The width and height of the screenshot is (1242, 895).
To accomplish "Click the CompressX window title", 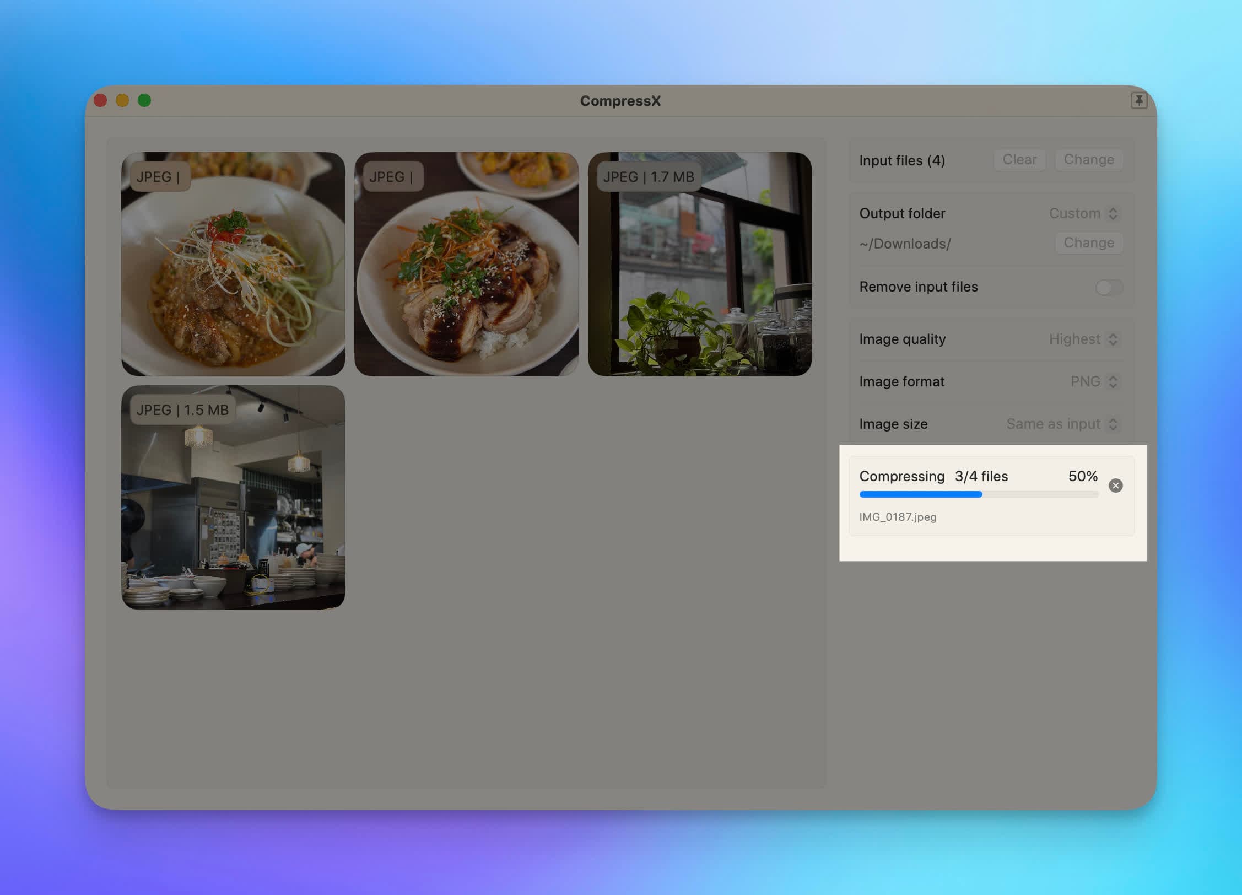I will pyautogui.click(x=620, y=101).
